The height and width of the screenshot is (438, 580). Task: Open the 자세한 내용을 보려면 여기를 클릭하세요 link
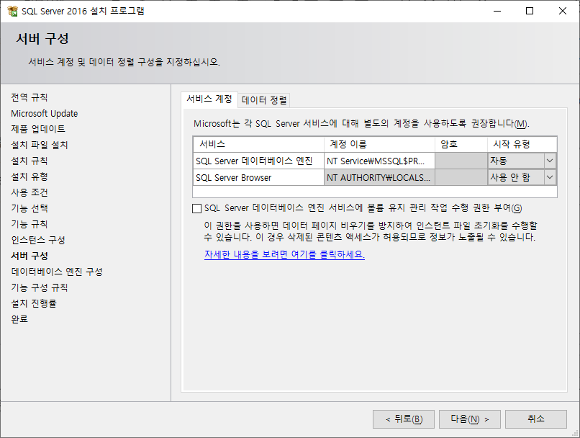(284, 254)
